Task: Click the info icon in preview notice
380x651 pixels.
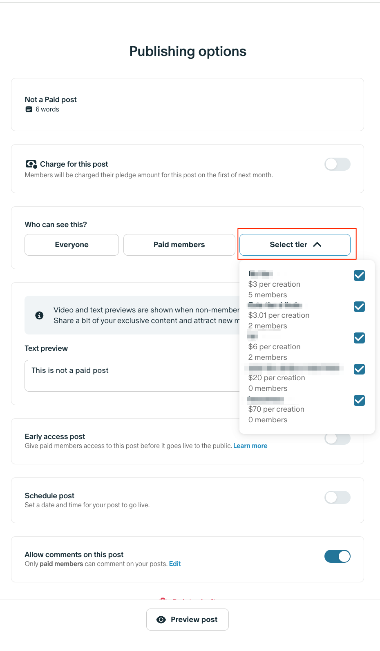Action: [39, 315]
